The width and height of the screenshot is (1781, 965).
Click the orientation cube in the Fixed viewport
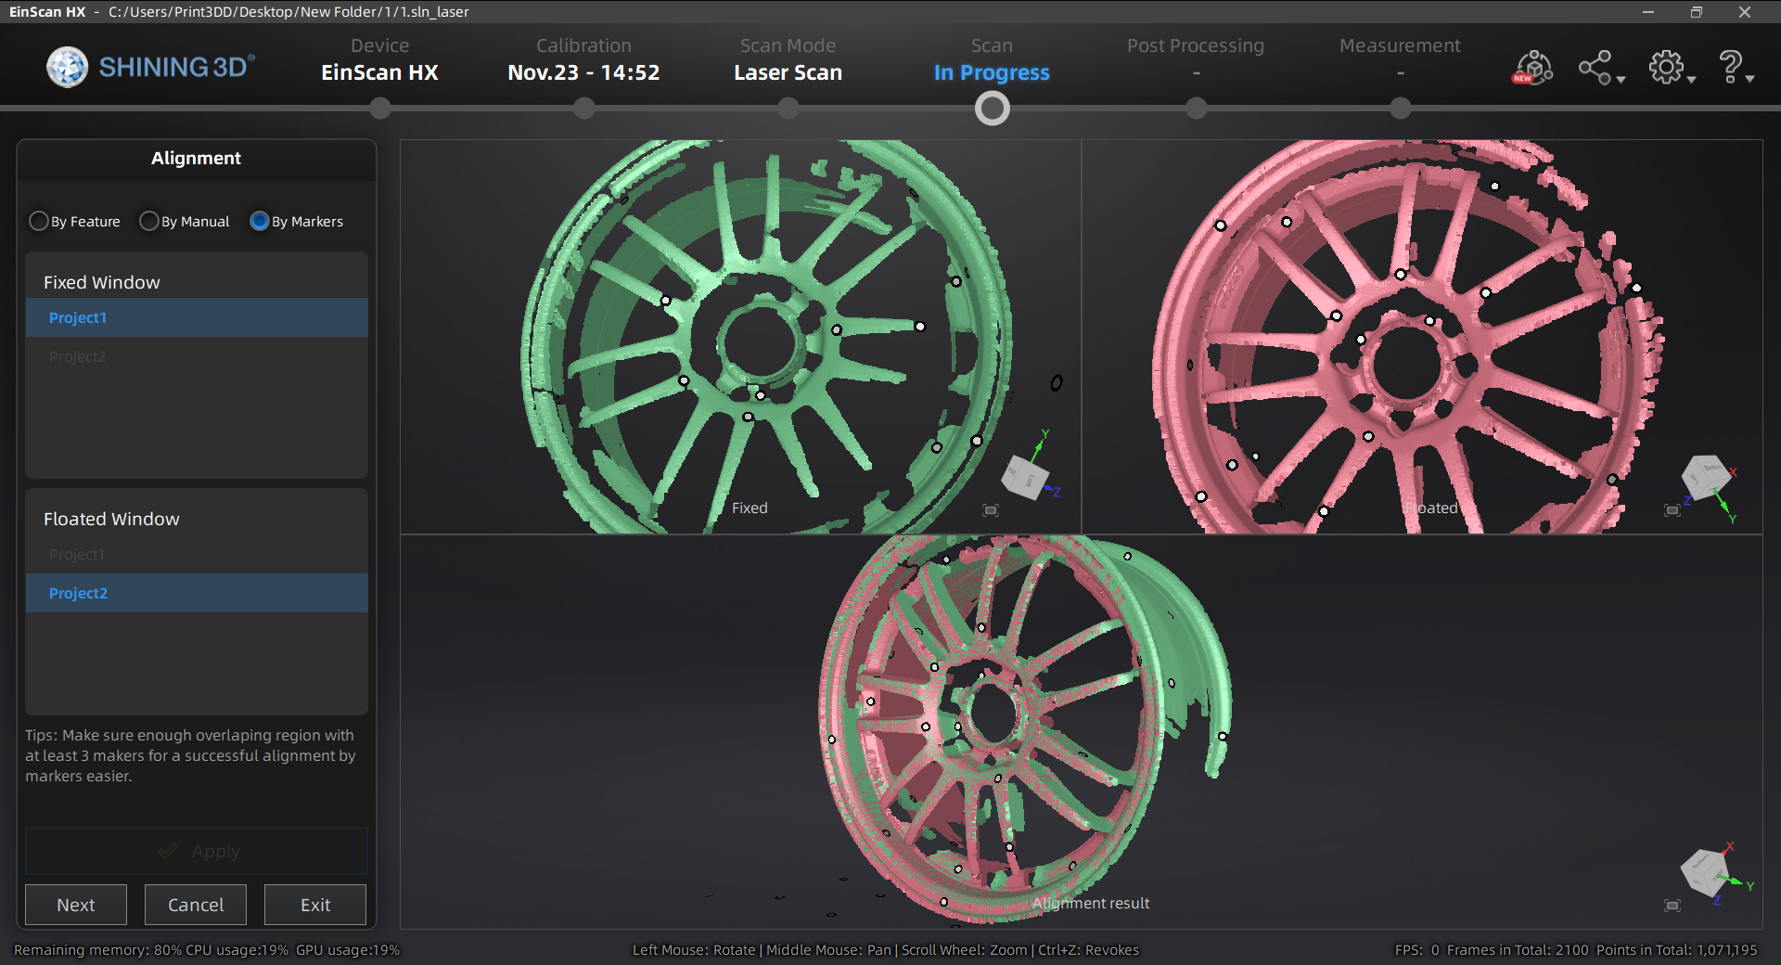click(1025, 478)
